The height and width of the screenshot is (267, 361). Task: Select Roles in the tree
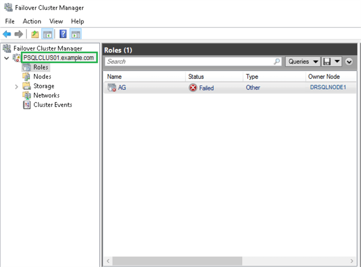point(41,67)
